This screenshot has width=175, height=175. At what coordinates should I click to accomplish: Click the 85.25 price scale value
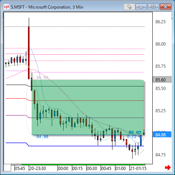160,111
